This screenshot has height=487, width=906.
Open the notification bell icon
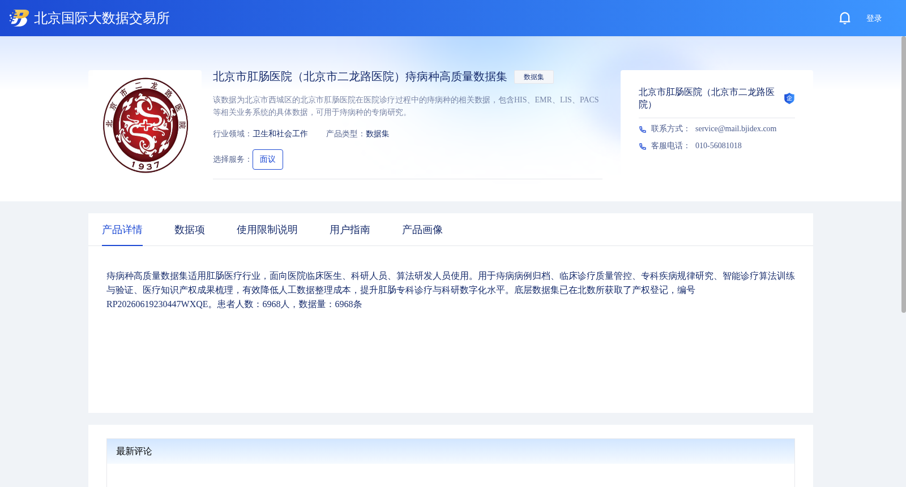845,18
